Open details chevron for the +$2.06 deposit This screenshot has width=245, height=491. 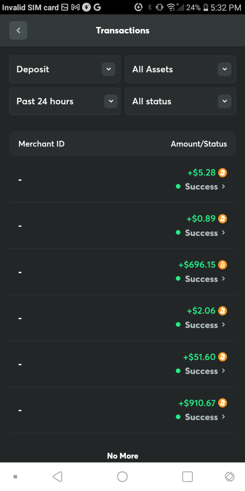click(223, 325)
